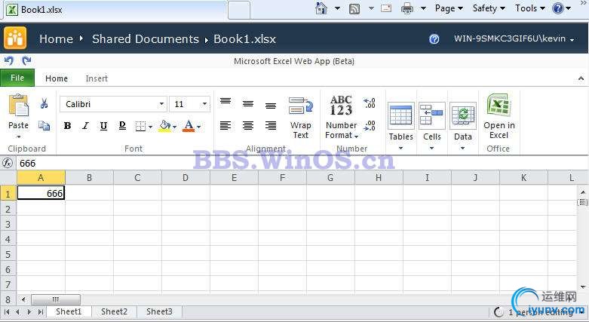The image size is (589, 322).
Task: Click the Shared Documents breadcrumb link
Action: 146,38
